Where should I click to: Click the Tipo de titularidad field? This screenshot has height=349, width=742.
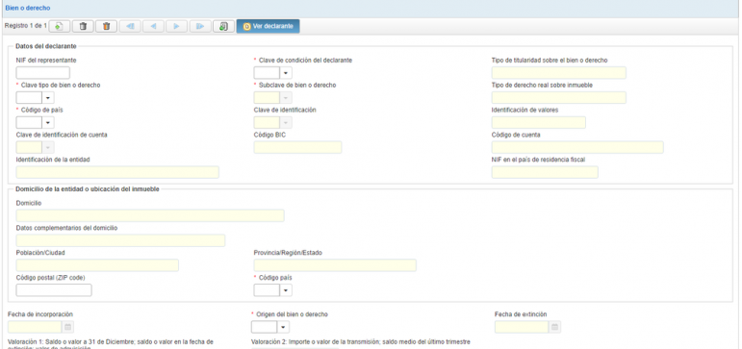(559, 73)
